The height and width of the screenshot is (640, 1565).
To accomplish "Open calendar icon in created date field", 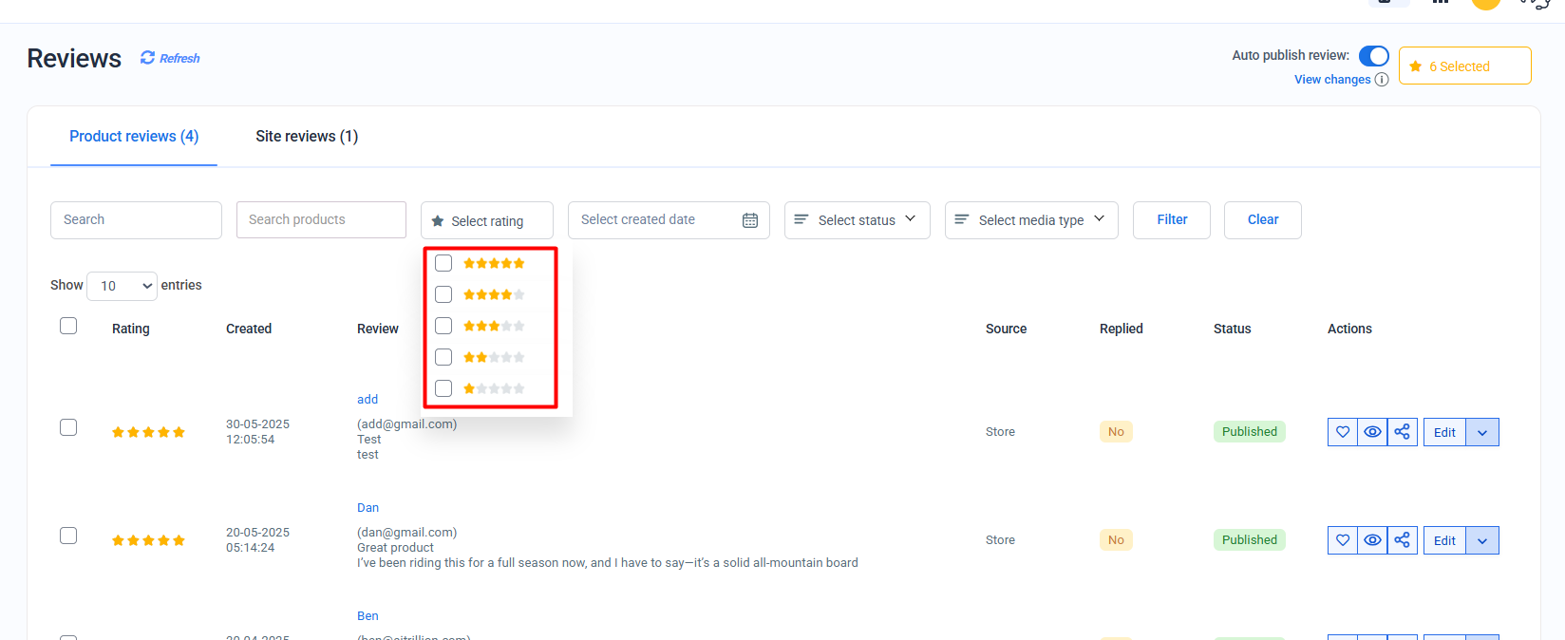I will point(750,220).
